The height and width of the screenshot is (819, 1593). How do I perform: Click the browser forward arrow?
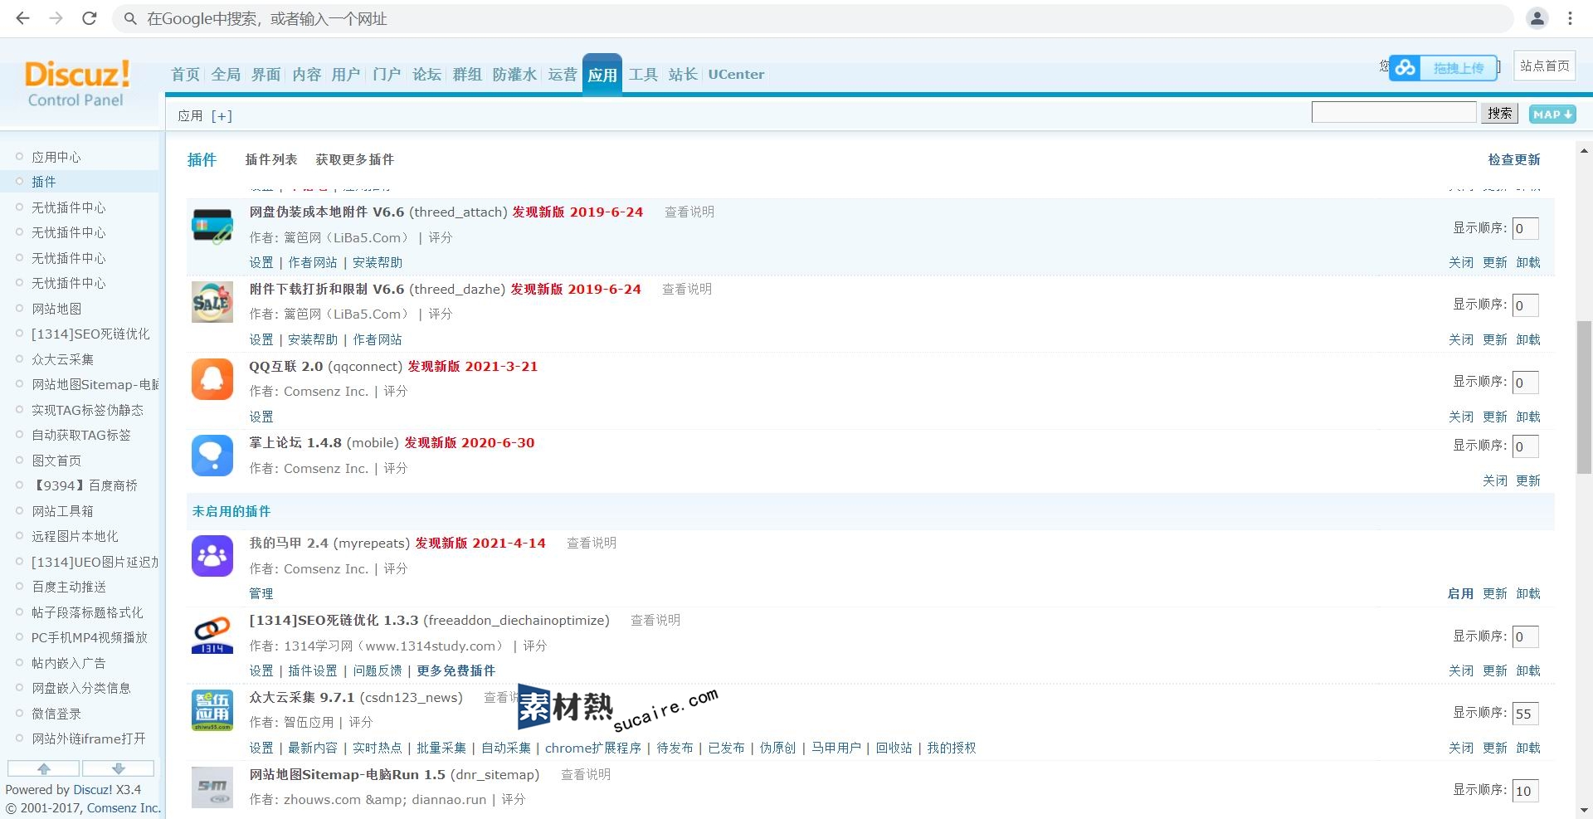point(56,18)
